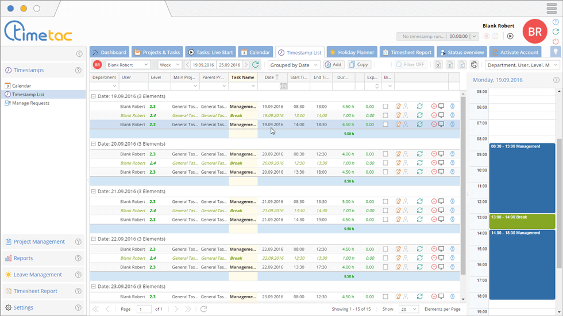The height and width of the screenshot is (316, 563).
Task: Click the Add button
Action: point(333,65)
